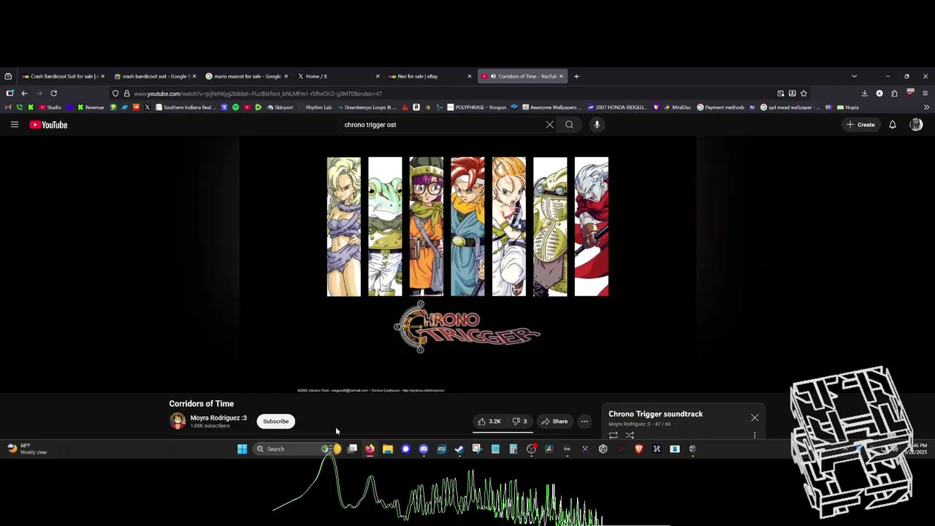Subscribe to Moyra Rodriguez :3
The image size is (935, 526).
click(275, 422)
